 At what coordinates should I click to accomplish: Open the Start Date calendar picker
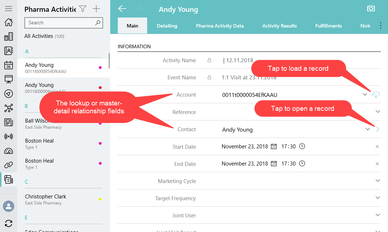[274, 147]
